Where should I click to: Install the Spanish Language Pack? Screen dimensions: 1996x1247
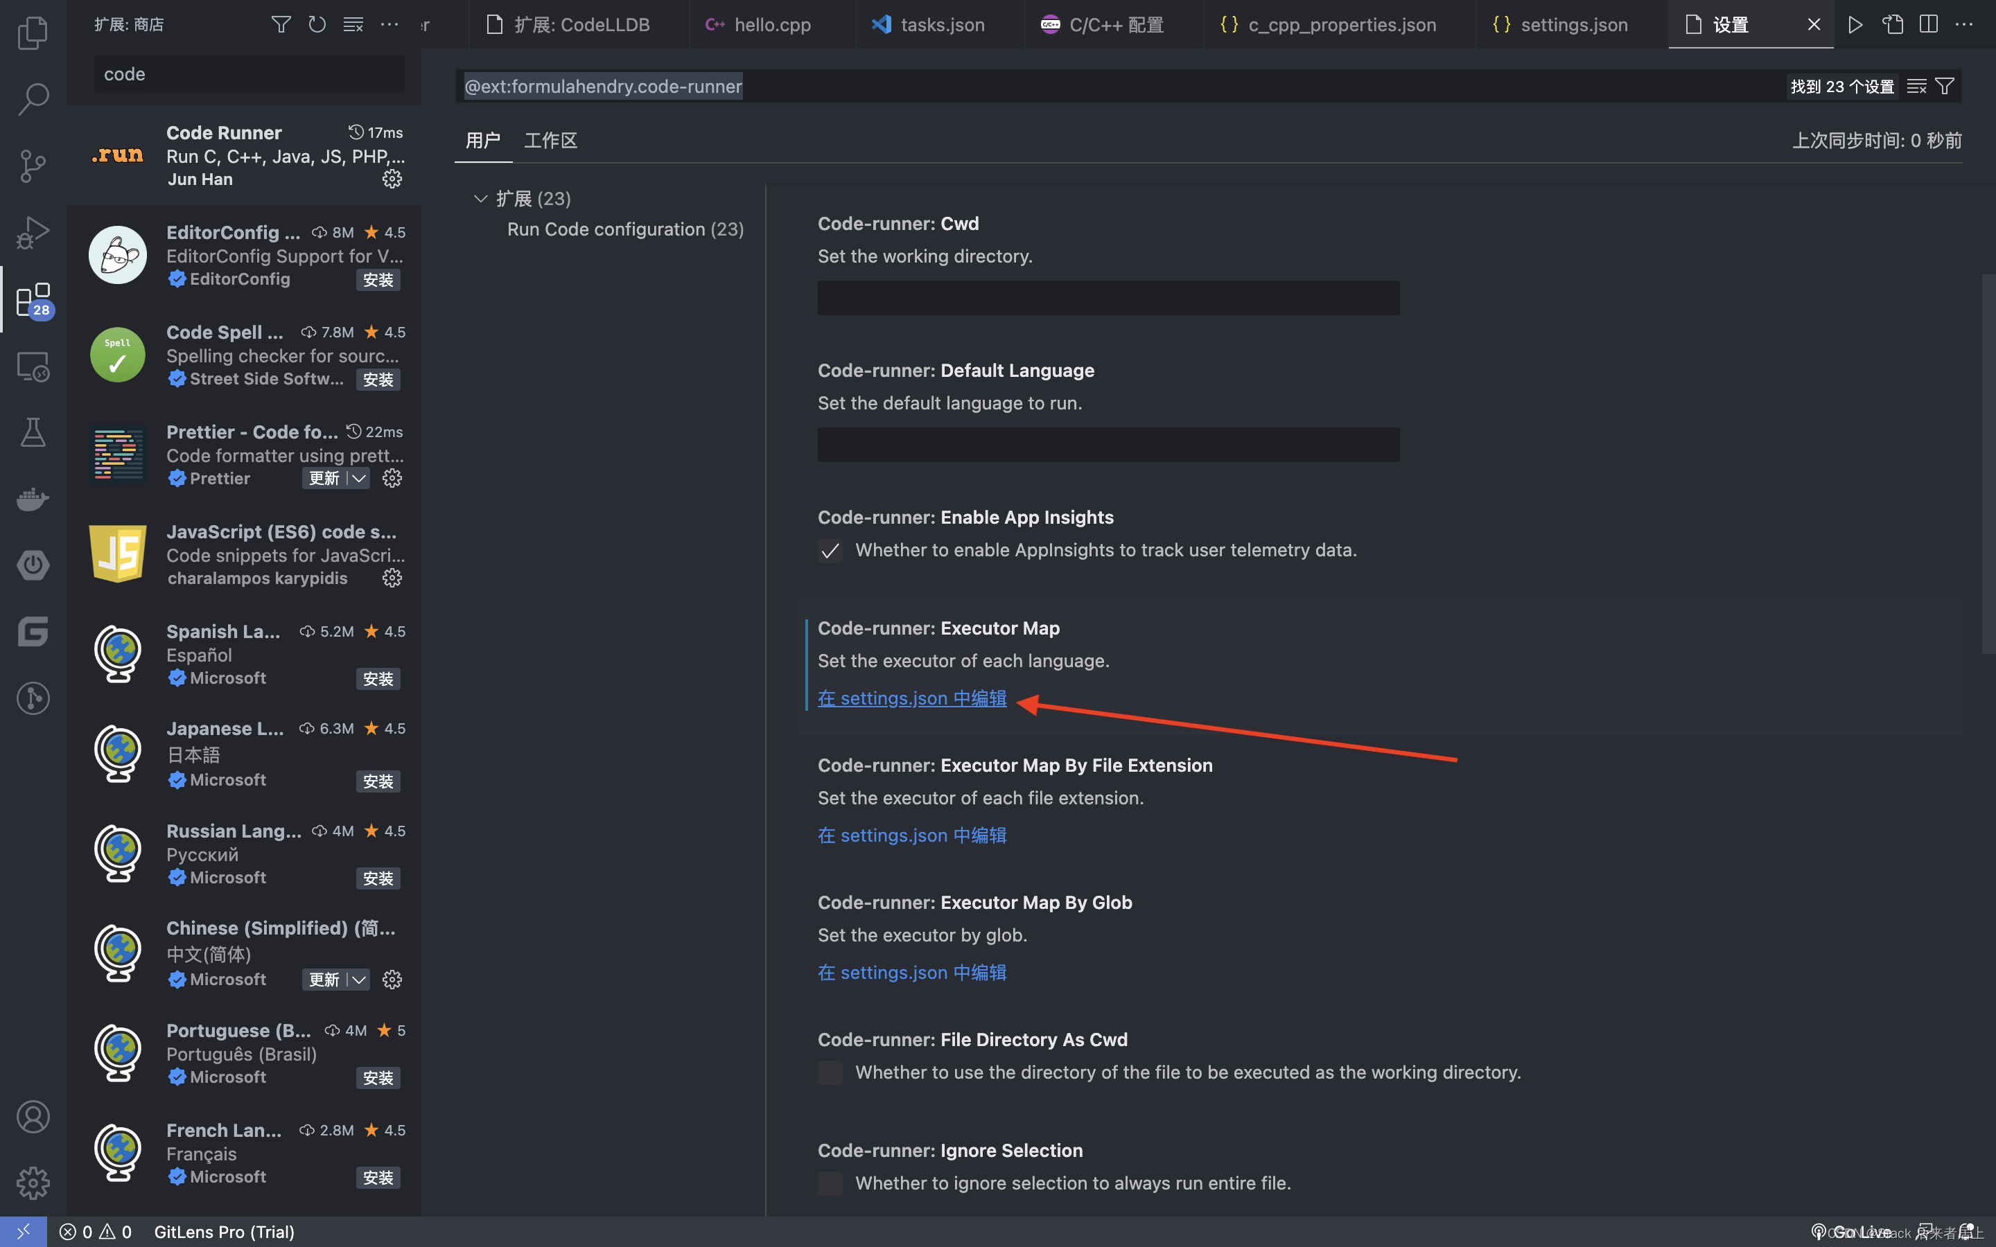(378, 679)
